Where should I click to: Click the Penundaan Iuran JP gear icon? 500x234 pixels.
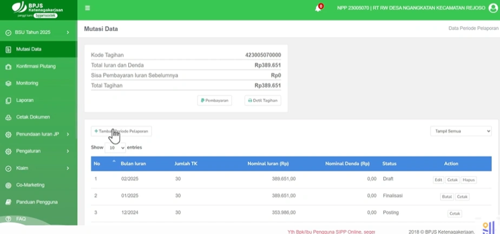coord(9,135)
